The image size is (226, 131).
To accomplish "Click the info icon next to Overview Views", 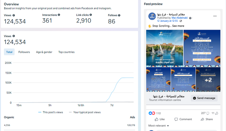I will (x=14, y=15).
